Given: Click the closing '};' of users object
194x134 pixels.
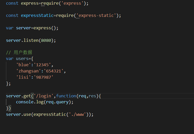Looking at the screenshot, I should pyautogui.click(x=8, y=84).
